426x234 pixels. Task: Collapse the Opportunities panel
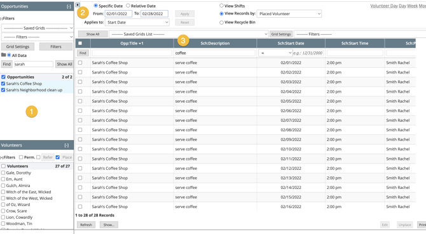[69, 6]
